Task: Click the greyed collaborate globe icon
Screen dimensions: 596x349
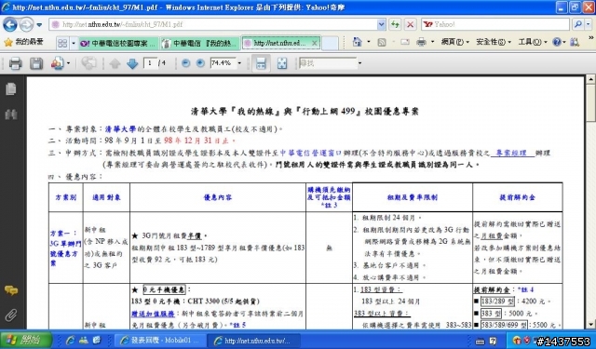Action: [88, 63]
